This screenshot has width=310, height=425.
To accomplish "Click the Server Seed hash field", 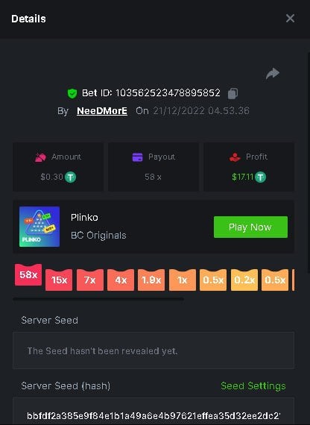I will (x=154, y=412).
